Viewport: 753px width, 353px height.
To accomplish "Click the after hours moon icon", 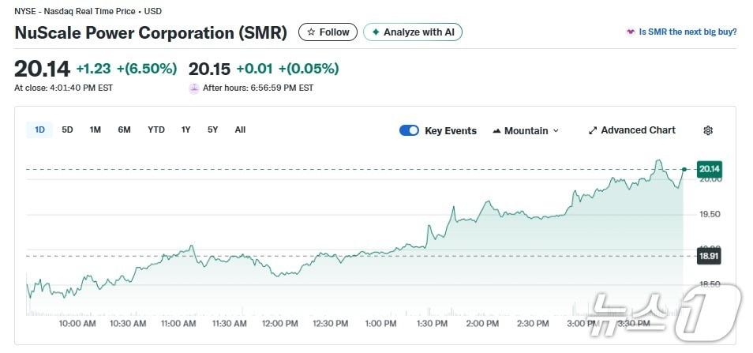I will [x=194, y=88].
